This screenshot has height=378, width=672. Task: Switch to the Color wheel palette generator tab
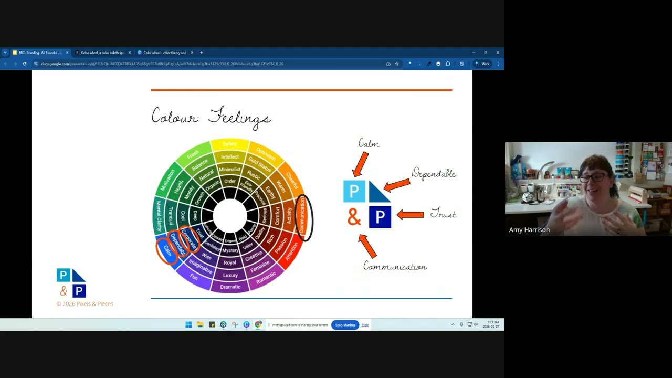coord(102,52)
